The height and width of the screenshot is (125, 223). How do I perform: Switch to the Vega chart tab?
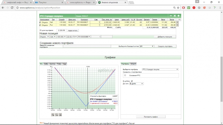(64, 64)
